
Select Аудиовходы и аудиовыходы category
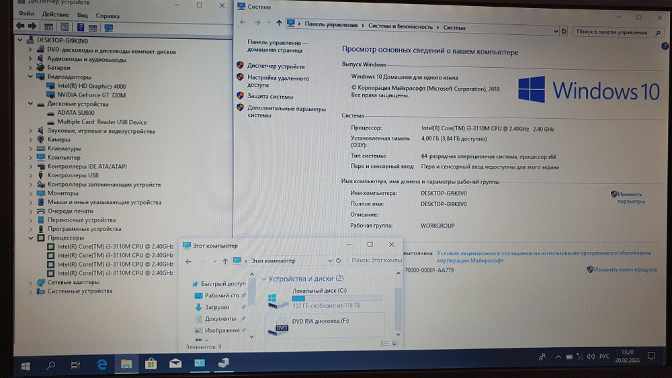pyautogui.click(x=87, y=60)
